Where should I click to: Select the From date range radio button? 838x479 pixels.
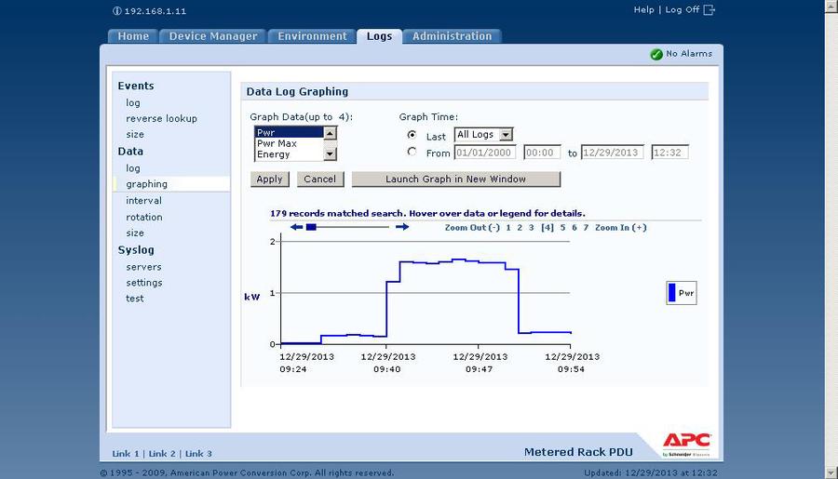[412, 152]
